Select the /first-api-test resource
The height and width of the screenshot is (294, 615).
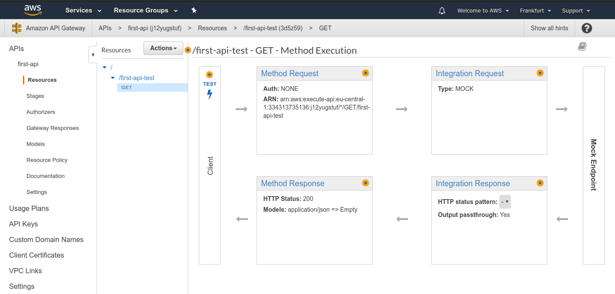click(x=137, y=78)
